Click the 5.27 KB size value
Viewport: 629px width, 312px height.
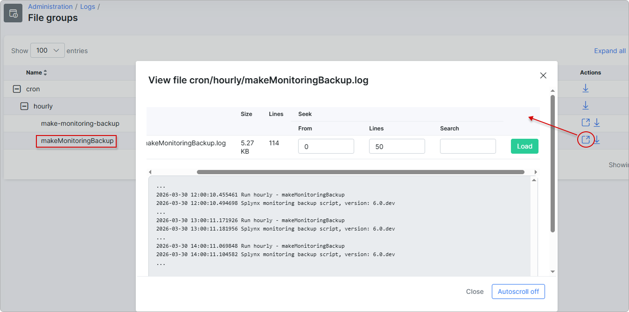(247, 147)
